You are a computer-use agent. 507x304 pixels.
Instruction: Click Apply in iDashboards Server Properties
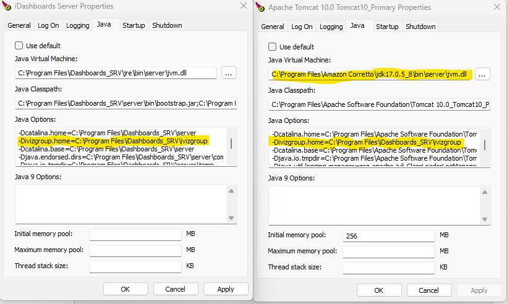(226, 289)
